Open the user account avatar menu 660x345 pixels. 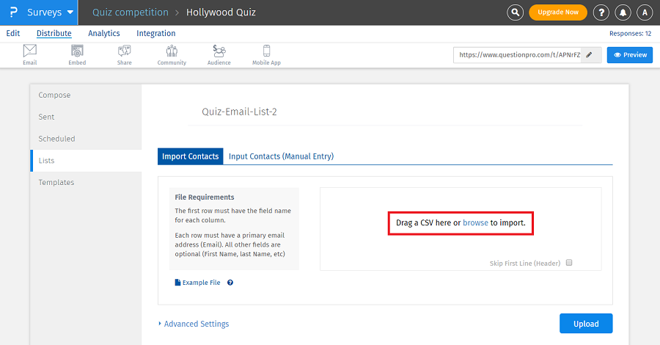645,12
